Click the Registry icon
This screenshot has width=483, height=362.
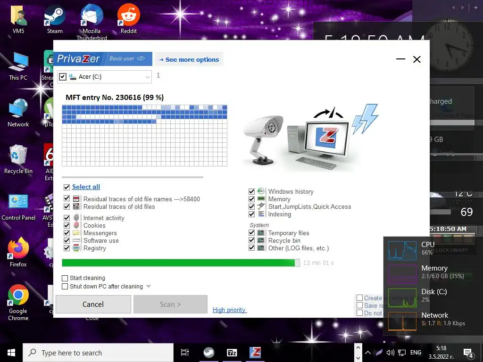click(76, 248)
